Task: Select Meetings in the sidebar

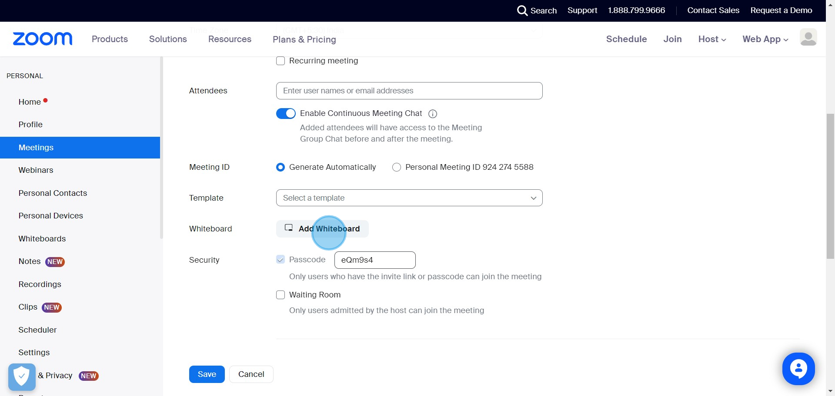Action: pyautogui.click(x=80, y=148)
